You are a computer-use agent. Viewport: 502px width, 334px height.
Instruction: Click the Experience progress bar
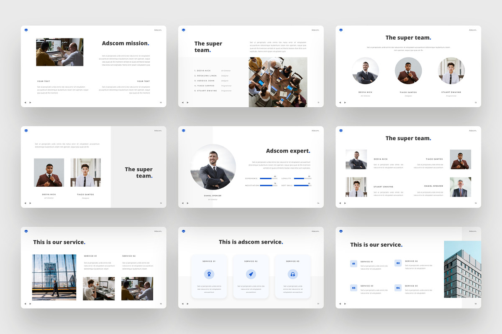(x=269, y=179)
